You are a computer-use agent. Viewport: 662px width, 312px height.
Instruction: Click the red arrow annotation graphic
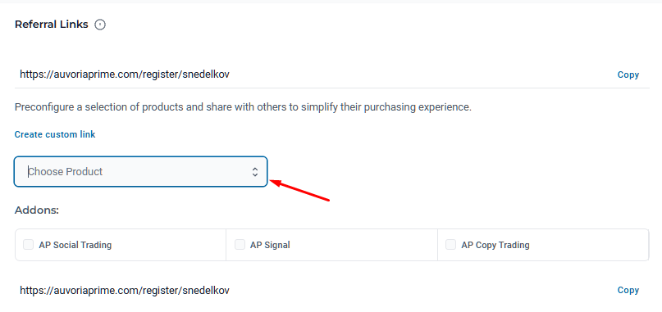[299, 190]
